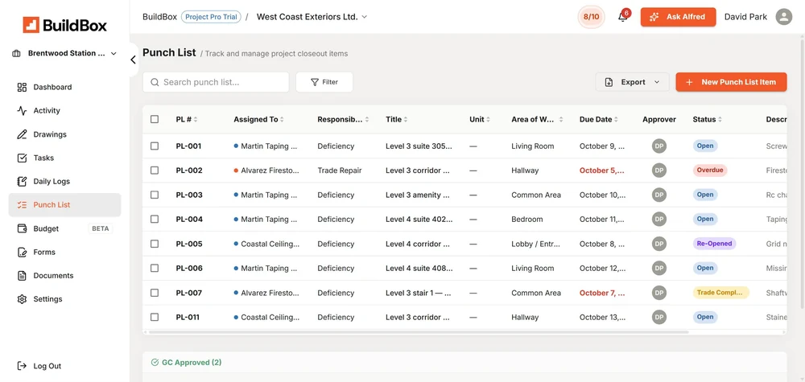Collapse the sidebar with the arrow
The image size is (805, 382).
[x=133, y=60]
